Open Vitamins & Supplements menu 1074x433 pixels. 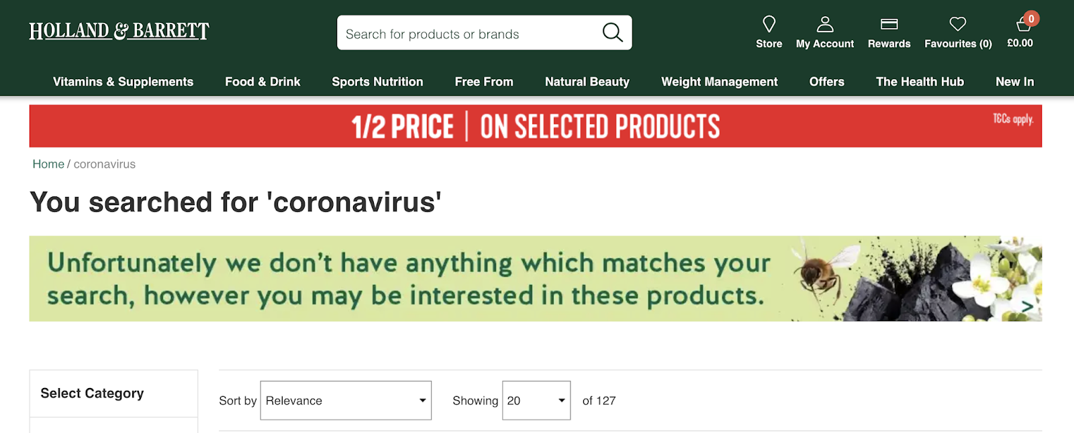coord(123,82)
